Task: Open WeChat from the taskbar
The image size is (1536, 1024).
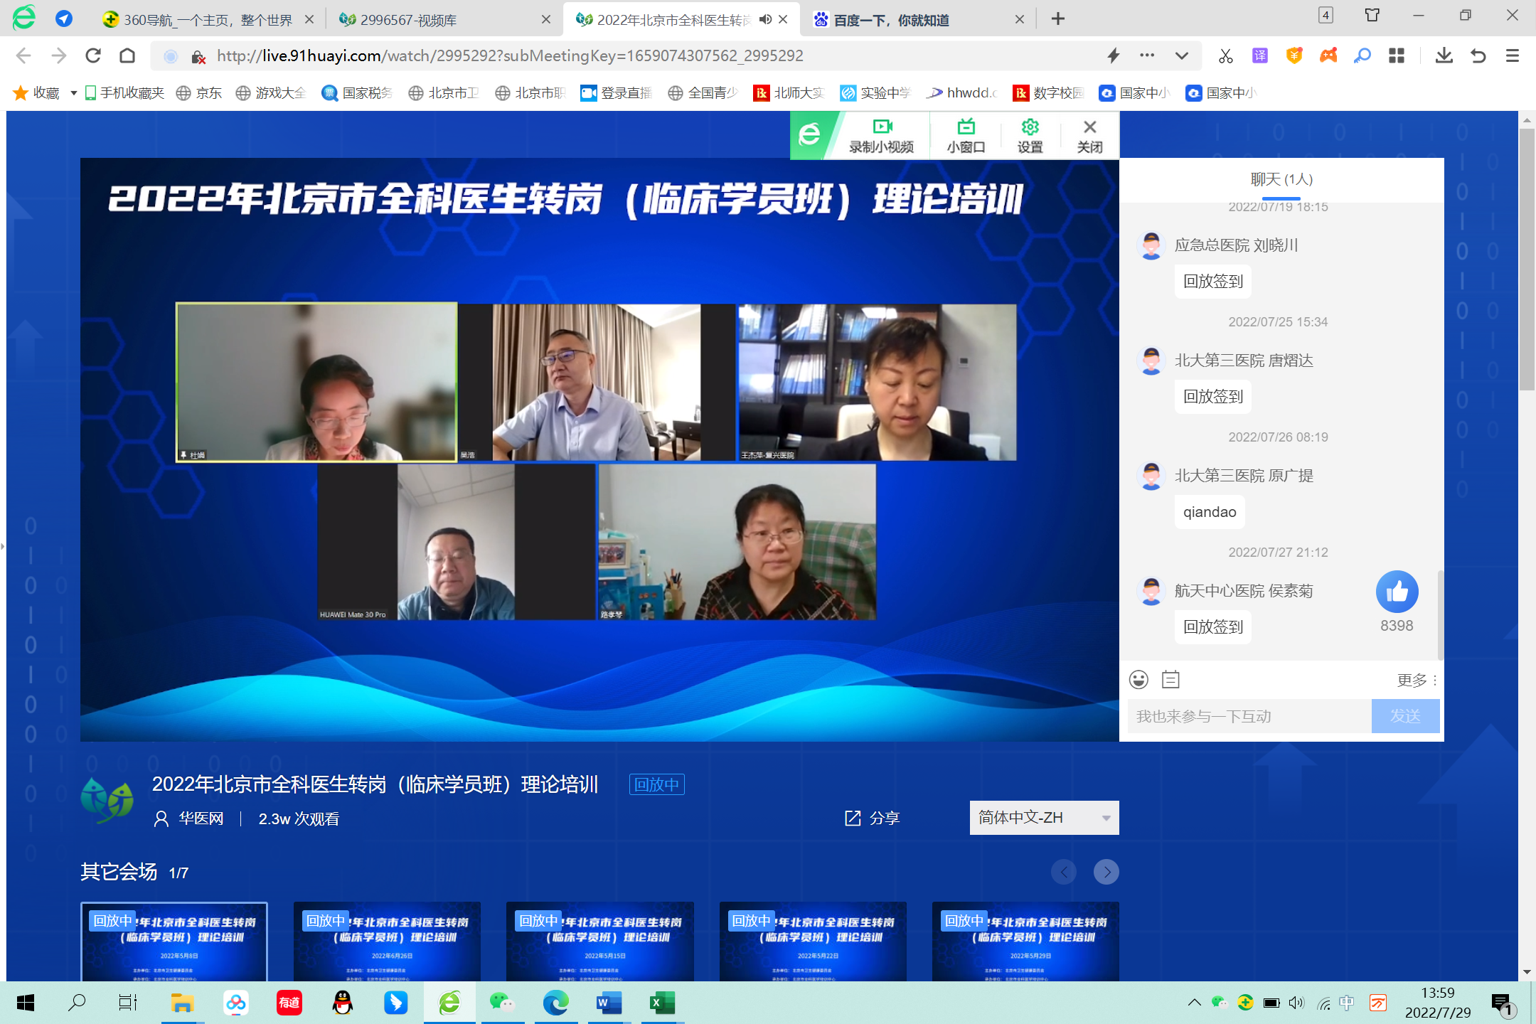Action: point(502,1003)
